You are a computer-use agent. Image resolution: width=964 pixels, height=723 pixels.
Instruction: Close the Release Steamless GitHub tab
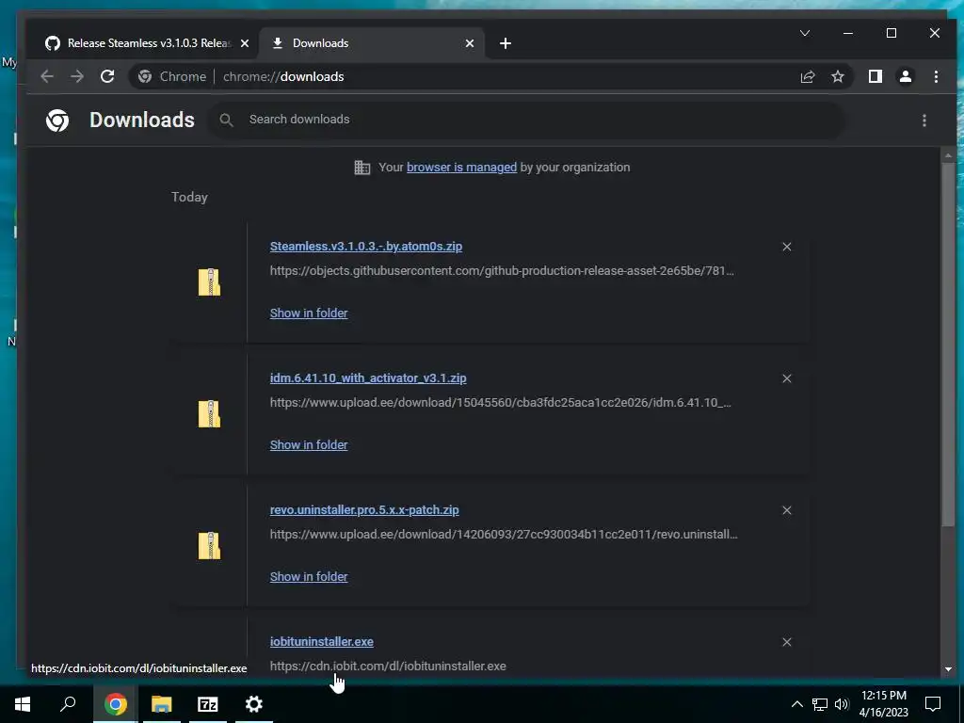[x=245, y=43]
